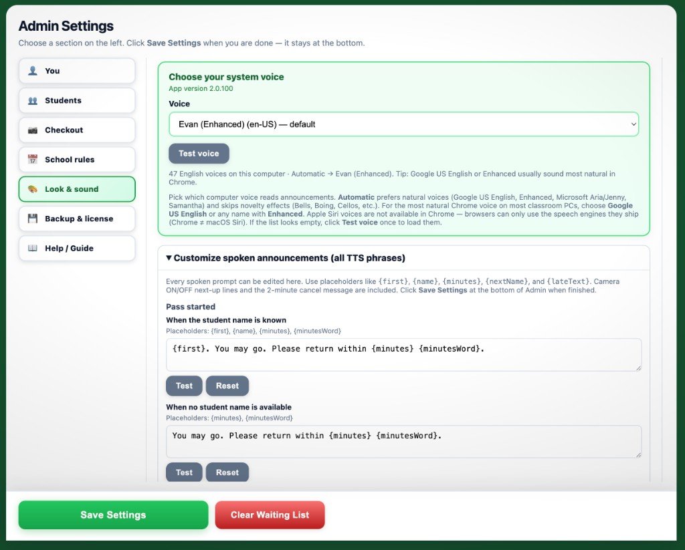Collapse Customize spoken announcements section
This screenshot has width=685, height=550.
pos(286,258)
